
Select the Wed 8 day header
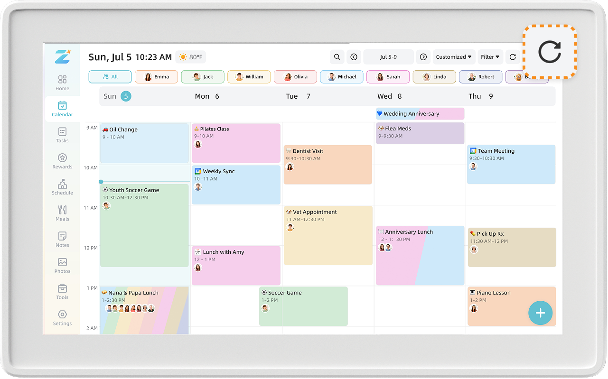point(390,96)
